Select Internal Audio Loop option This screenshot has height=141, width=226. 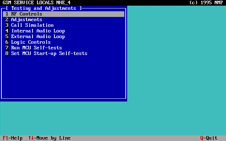38,31
